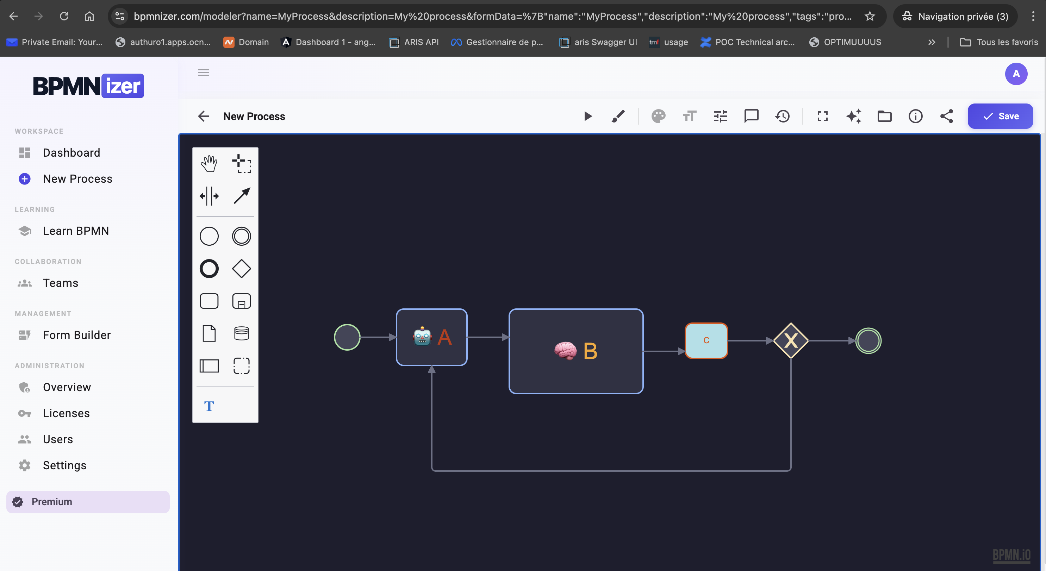1046x571 pixels.
Task: Select the hand tool in palette
Action: pos(209,164)
